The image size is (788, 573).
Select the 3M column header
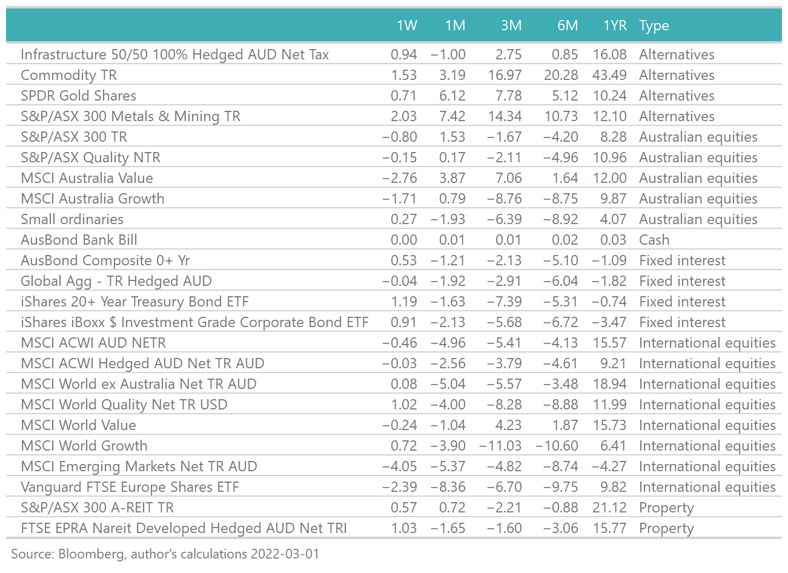pyautogui.click(x=511, y=25)
